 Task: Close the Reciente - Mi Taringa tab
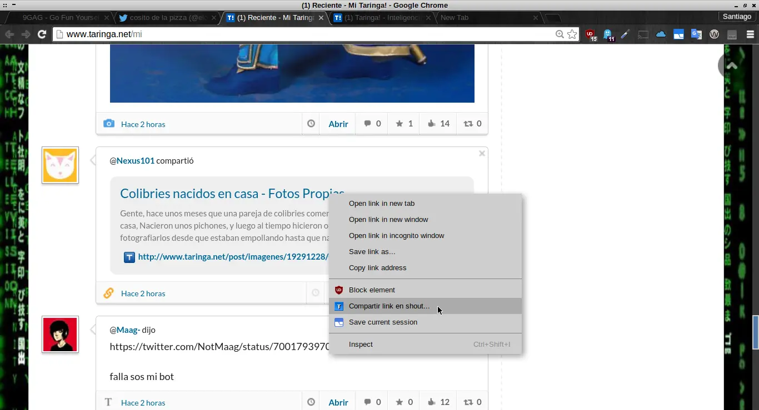[321, 18]
